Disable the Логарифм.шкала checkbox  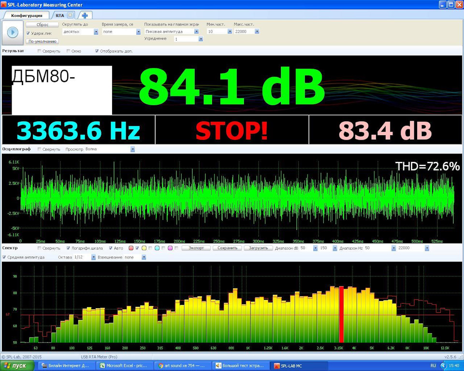68,248
